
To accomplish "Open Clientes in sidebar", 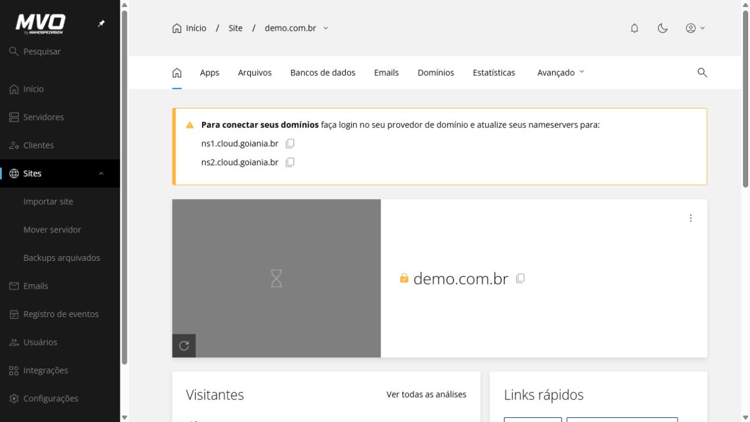I will click(60, 145).
